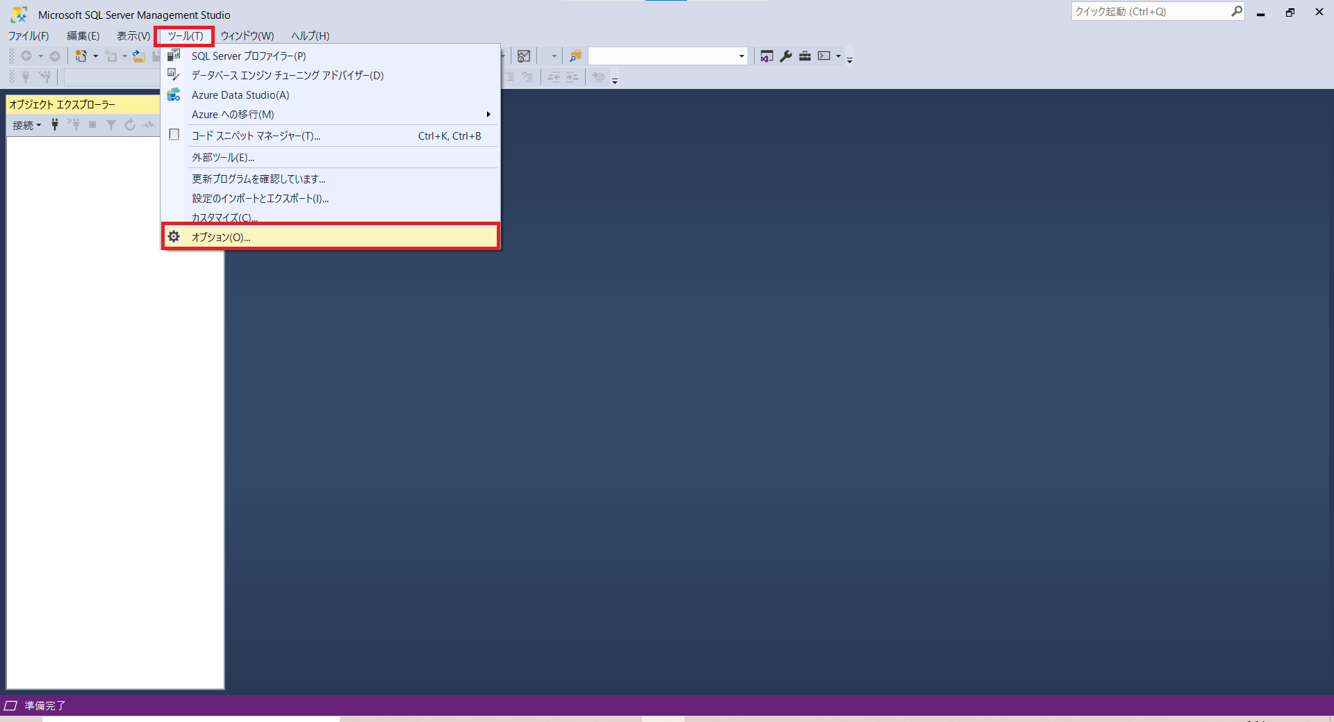Click the plug Connect icon in Object Explorer
The image size is (1334, 722).
click(x=55, y=125)
